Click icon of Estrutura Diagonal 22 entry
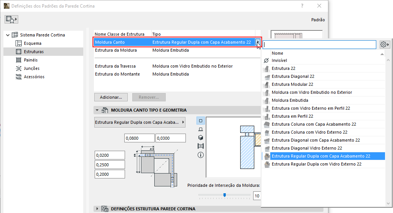The width and height of the screenshot is (393, 213). (x=267, y=76)
